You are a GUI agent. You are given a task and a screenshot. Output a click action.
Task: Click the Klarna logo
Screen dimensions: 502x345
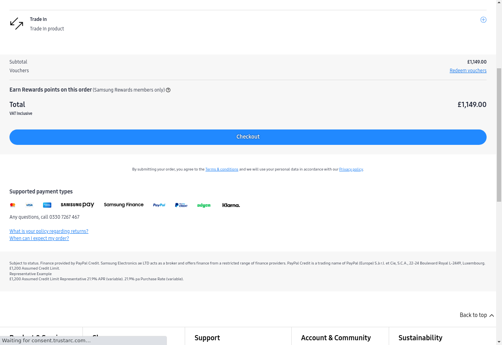(x=231, y=205)
